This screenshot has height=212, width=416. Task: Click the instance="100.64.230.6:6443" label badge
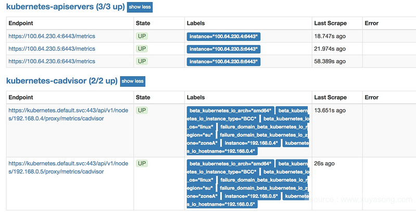[224, 62]
